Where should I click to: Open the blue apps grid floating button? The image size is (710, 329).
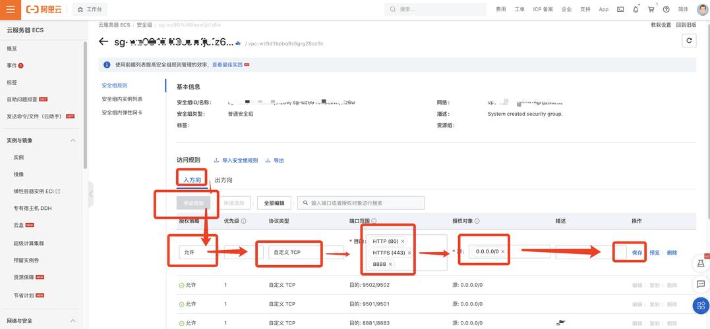click(x=701, y=305)
